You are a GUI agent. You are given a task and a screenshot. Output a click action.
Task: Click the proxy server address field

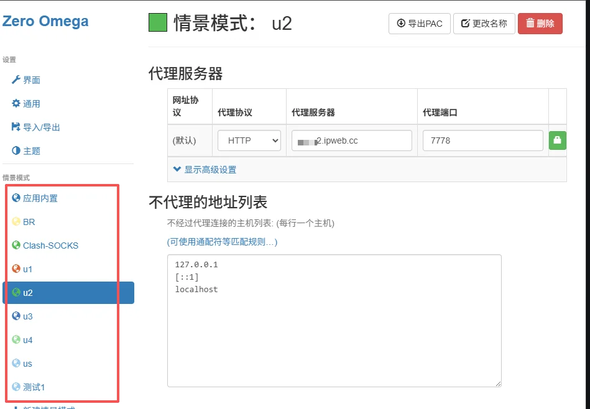click(351, 140)
